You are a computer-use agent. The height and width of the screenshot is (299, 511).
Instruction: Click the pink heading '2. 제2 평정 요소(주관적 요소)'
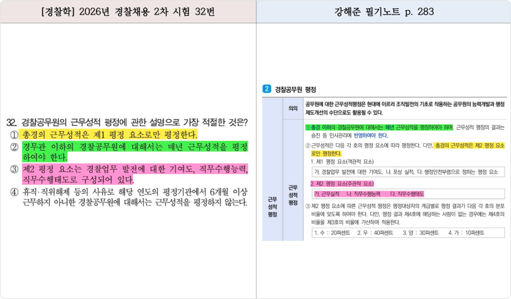click(x=342, y=184)
